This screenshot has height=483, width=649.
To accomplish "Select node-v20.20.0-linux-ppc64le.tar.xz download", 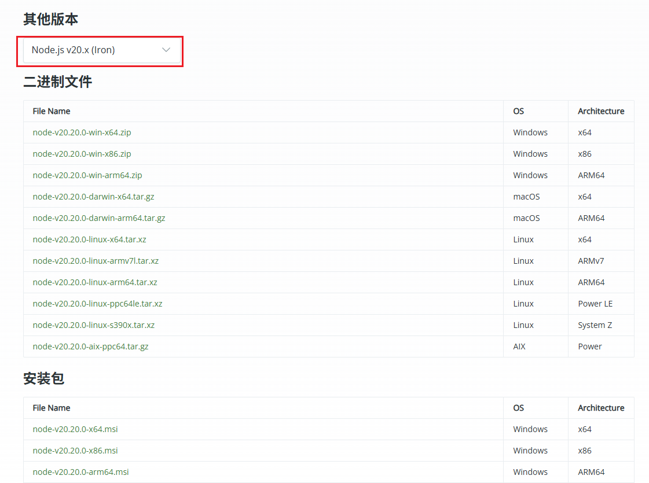I will coord(97,304).
